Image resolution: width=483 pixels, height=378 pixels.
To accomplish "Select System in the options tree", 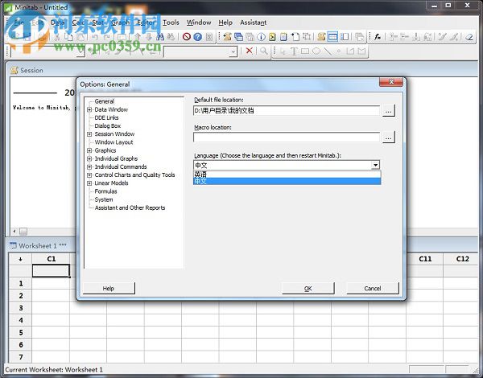I will 104,199.
